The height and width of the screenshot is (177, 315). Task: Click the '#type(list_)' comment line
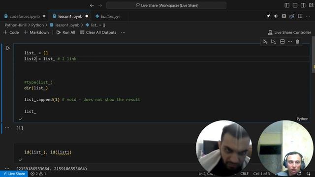[x=38, y=82]
